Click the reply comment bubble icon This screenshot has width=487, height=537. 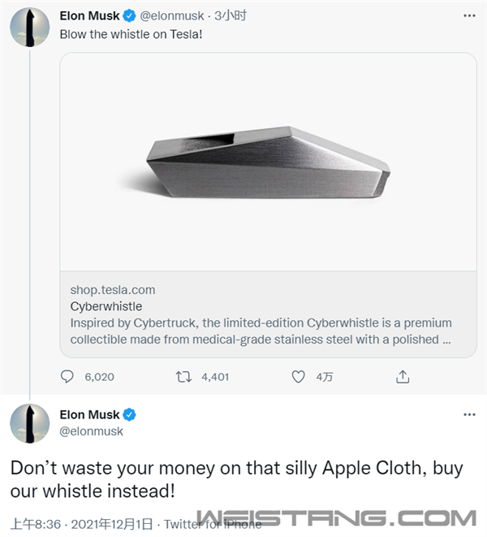pyautogui.click(x=67, y=377)
